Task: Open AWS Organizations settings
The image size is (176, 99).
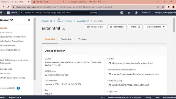Action: (12, 78)
